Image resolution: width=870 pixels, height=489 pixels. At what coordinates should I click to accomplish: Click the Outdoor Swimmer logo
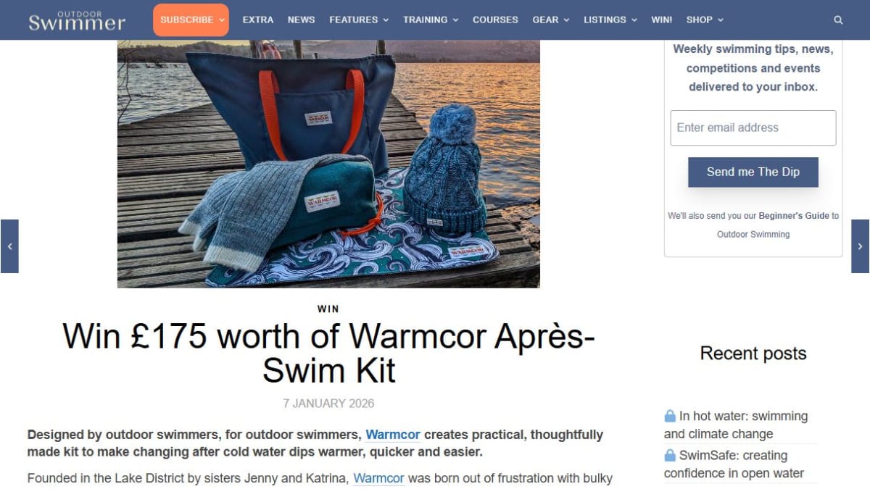click(77, 20)
